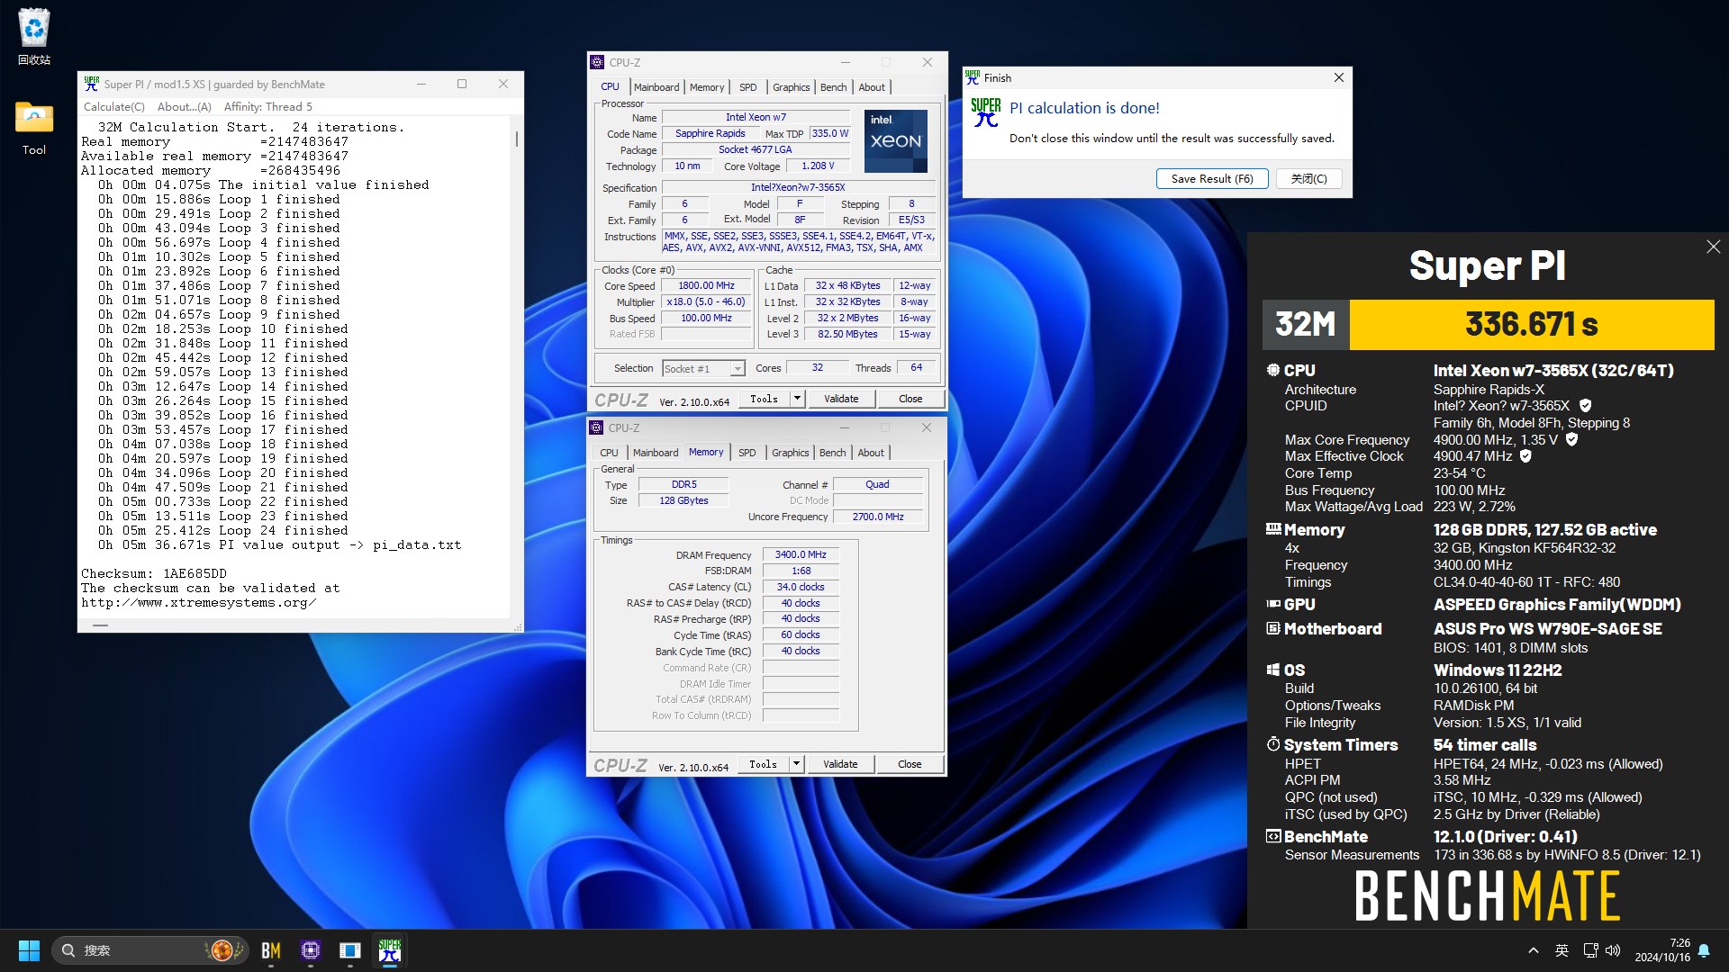Open the CPU-Z taskbar icon
Image resolution: width=1729 pixels, height=972 pixels.
(x=311, y=950)
